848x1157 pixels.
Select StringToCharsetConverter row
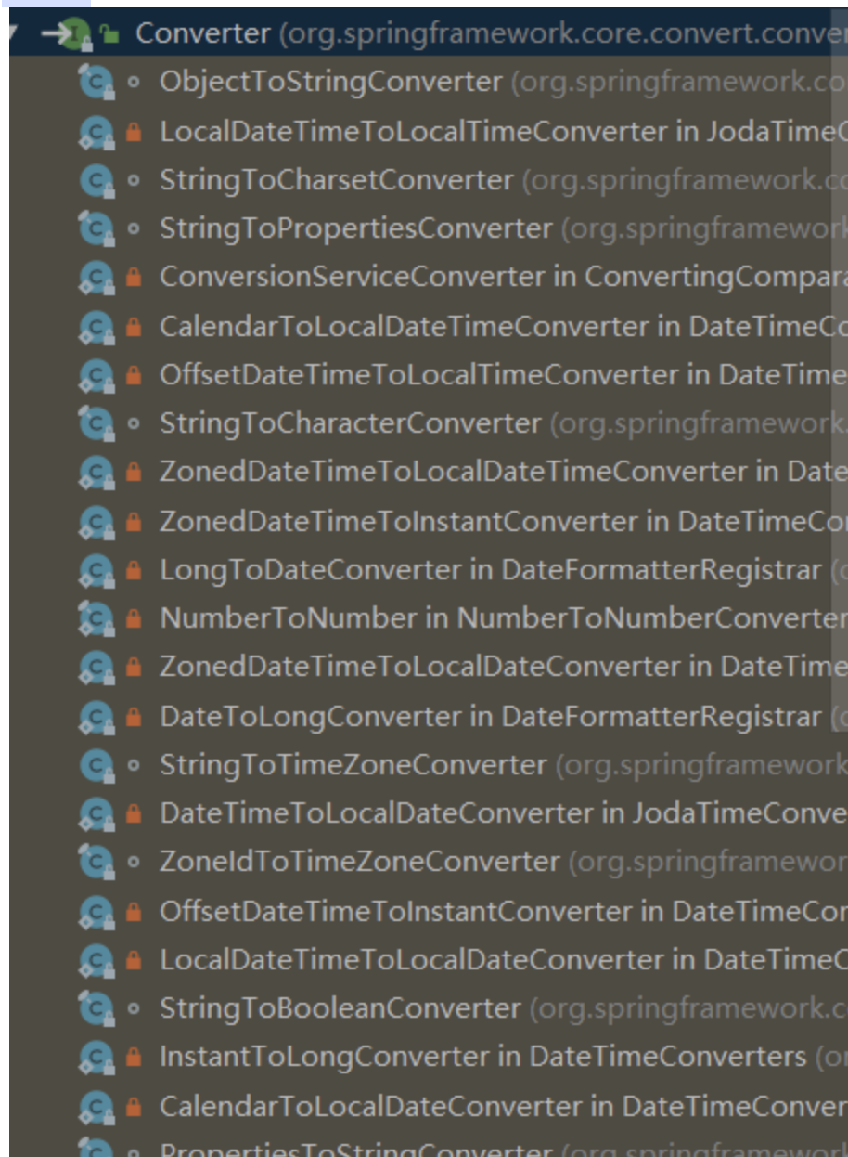(503, 180)
